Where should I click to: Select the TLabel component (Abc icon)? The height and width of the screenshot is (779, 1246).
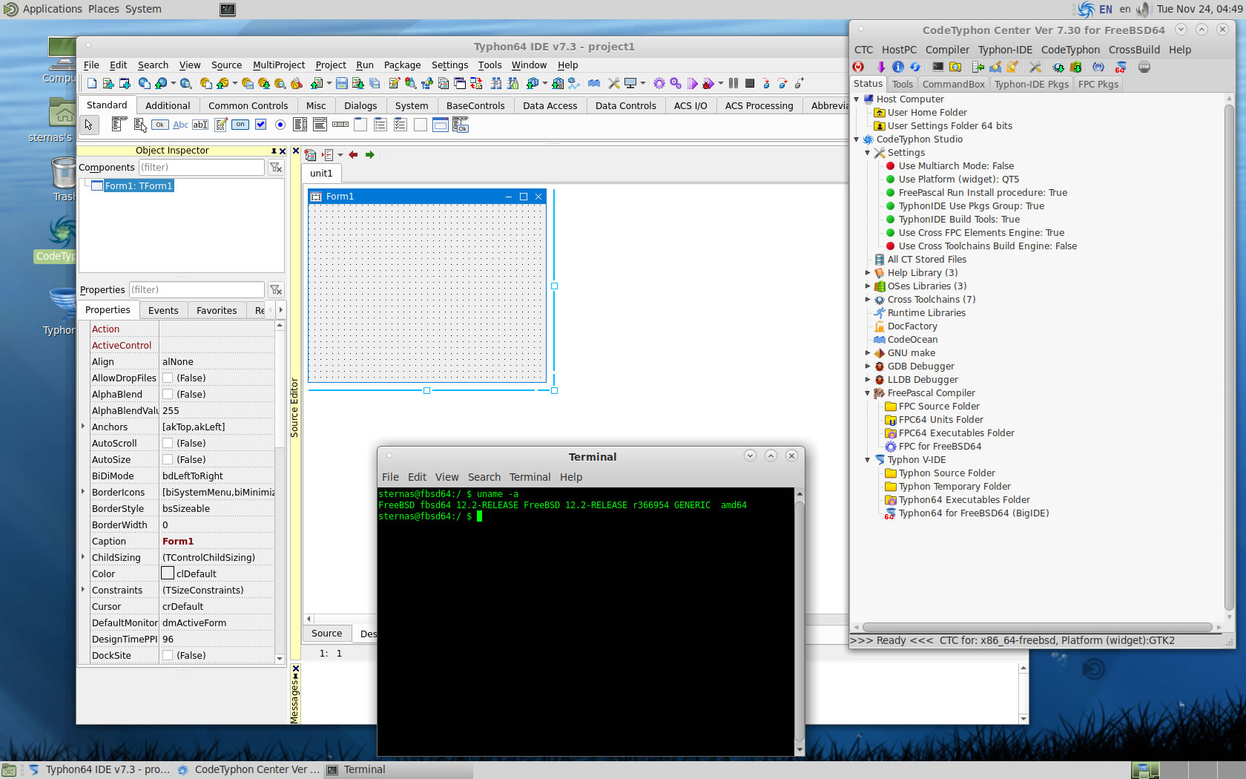(x=180, y=125)
